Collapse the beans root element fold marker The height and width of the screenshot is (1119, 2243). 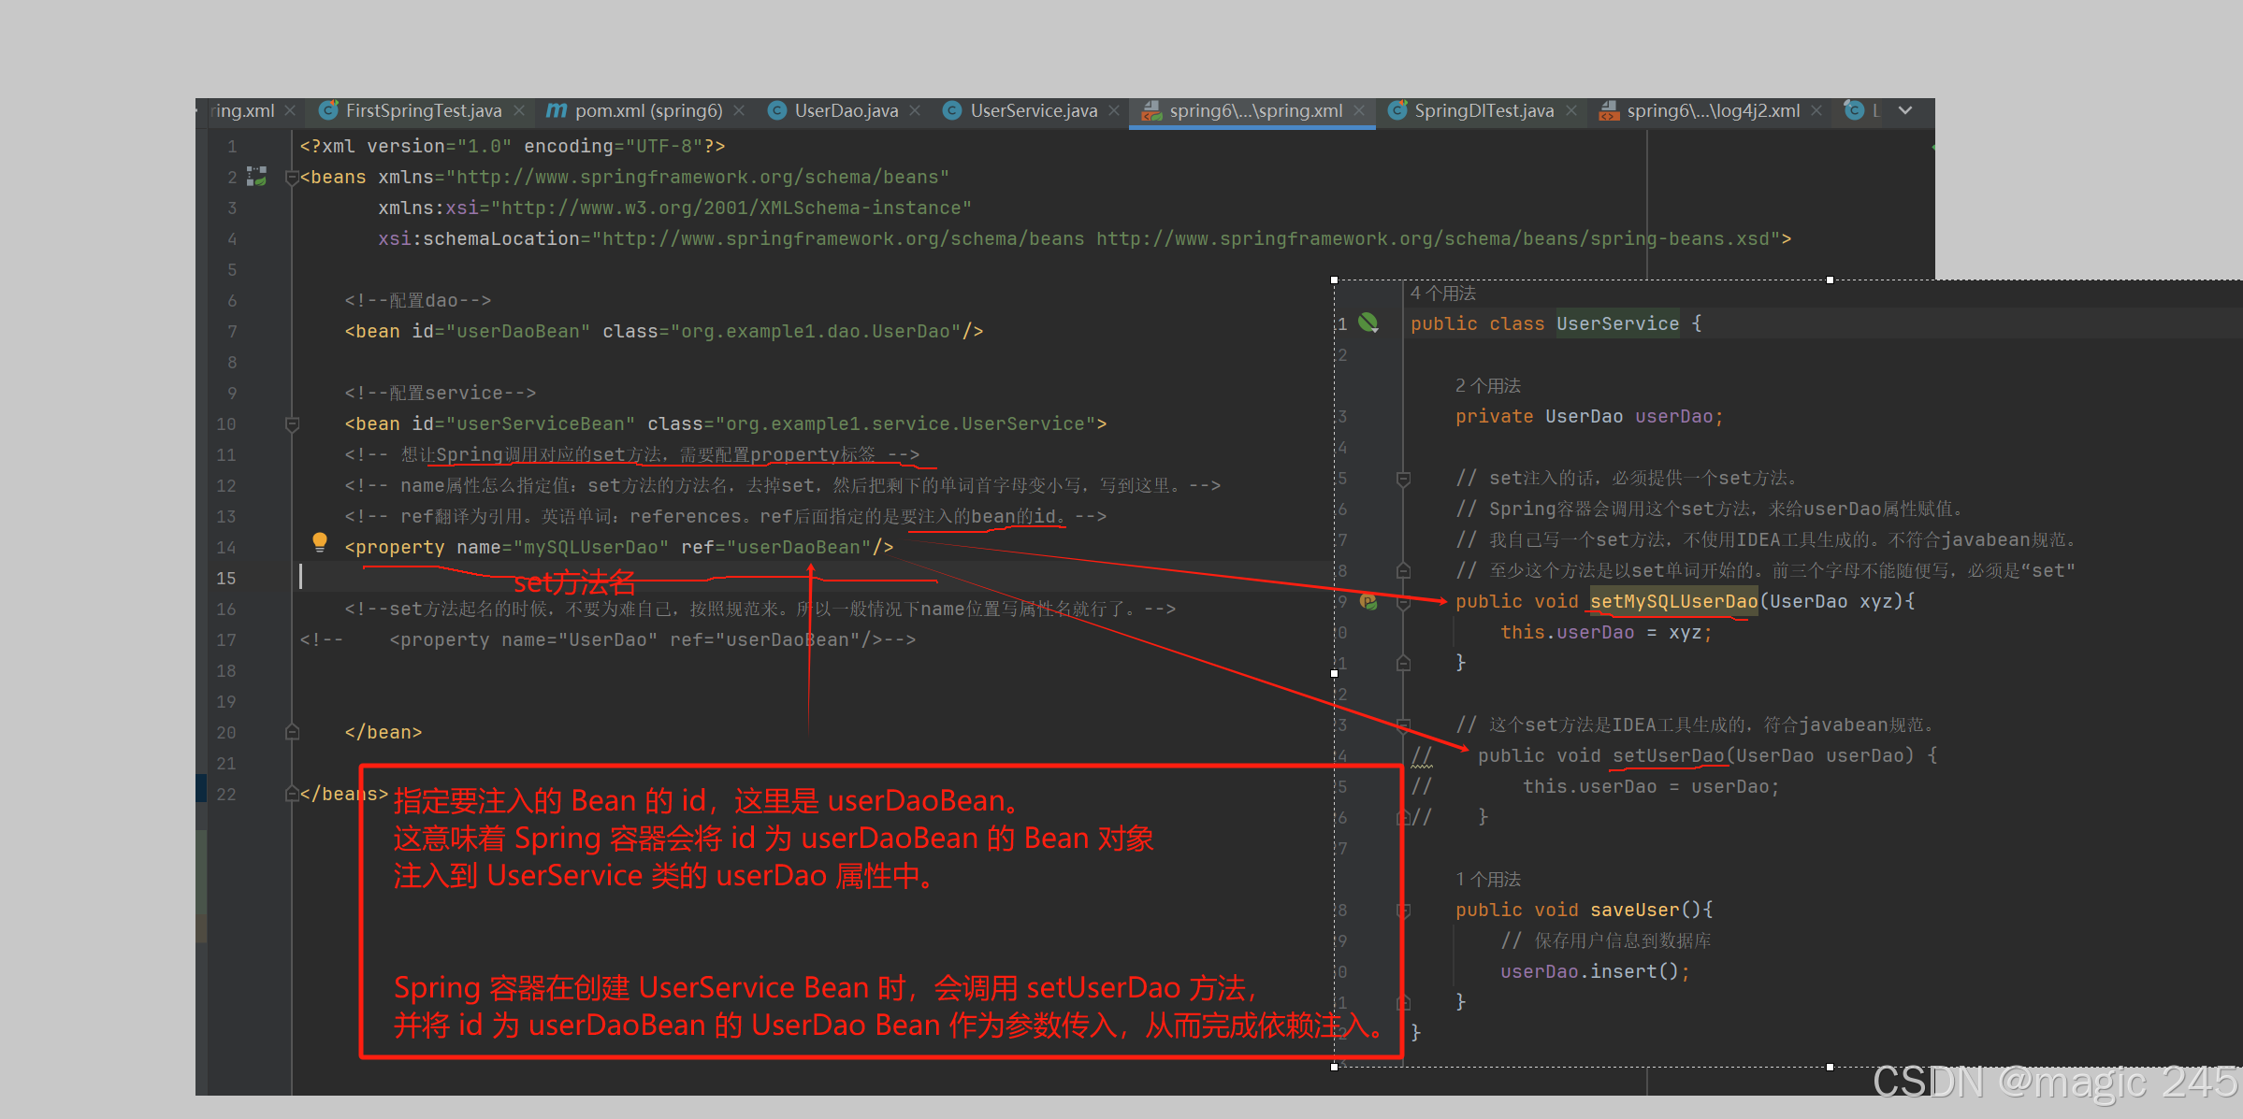pyautogui.click(x=291, y=177)
